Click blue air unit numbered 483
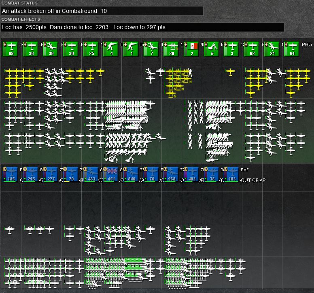 point(91,175)
